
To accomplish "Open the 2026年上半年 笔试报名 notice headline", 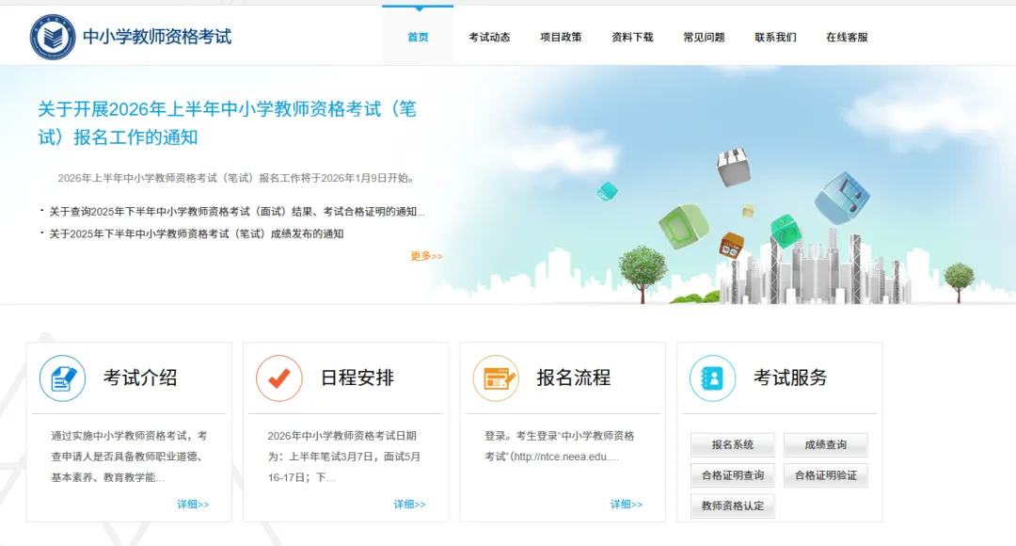I will 227,122.
